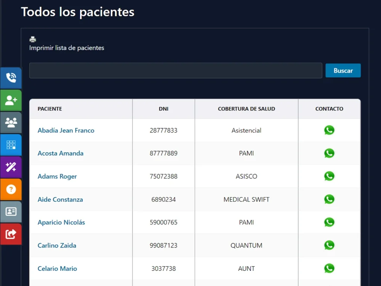Viewport: 381px width, 286px height.
Task: Click Imprimir lista de pacientes
Action: pyautogui.click(x=67, y=48)
